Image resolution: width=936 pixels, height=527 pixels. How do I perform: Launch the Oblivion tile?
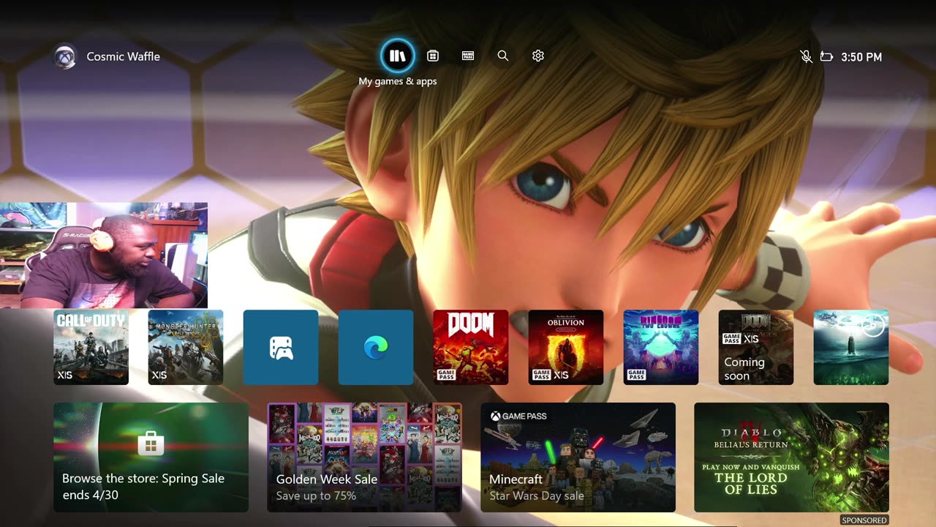click(566, 347)
